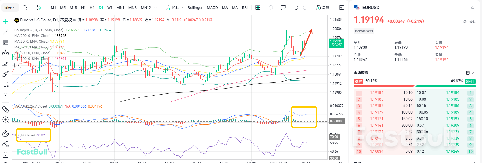Viewport: 482px width, 163px height.
Task: Click the undo arrow in toolbar
Action: [296, 8]
